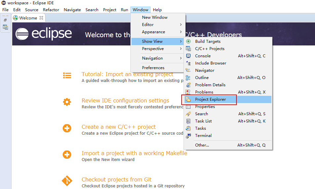The image size is (315, 189).
Task: Click the Build Targets view icon
Action: 188,41
